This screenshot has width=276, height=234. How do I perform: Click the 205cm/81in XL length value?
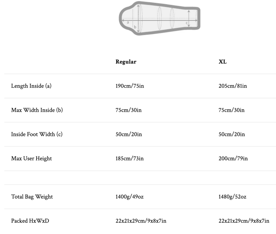pos(233,86)
